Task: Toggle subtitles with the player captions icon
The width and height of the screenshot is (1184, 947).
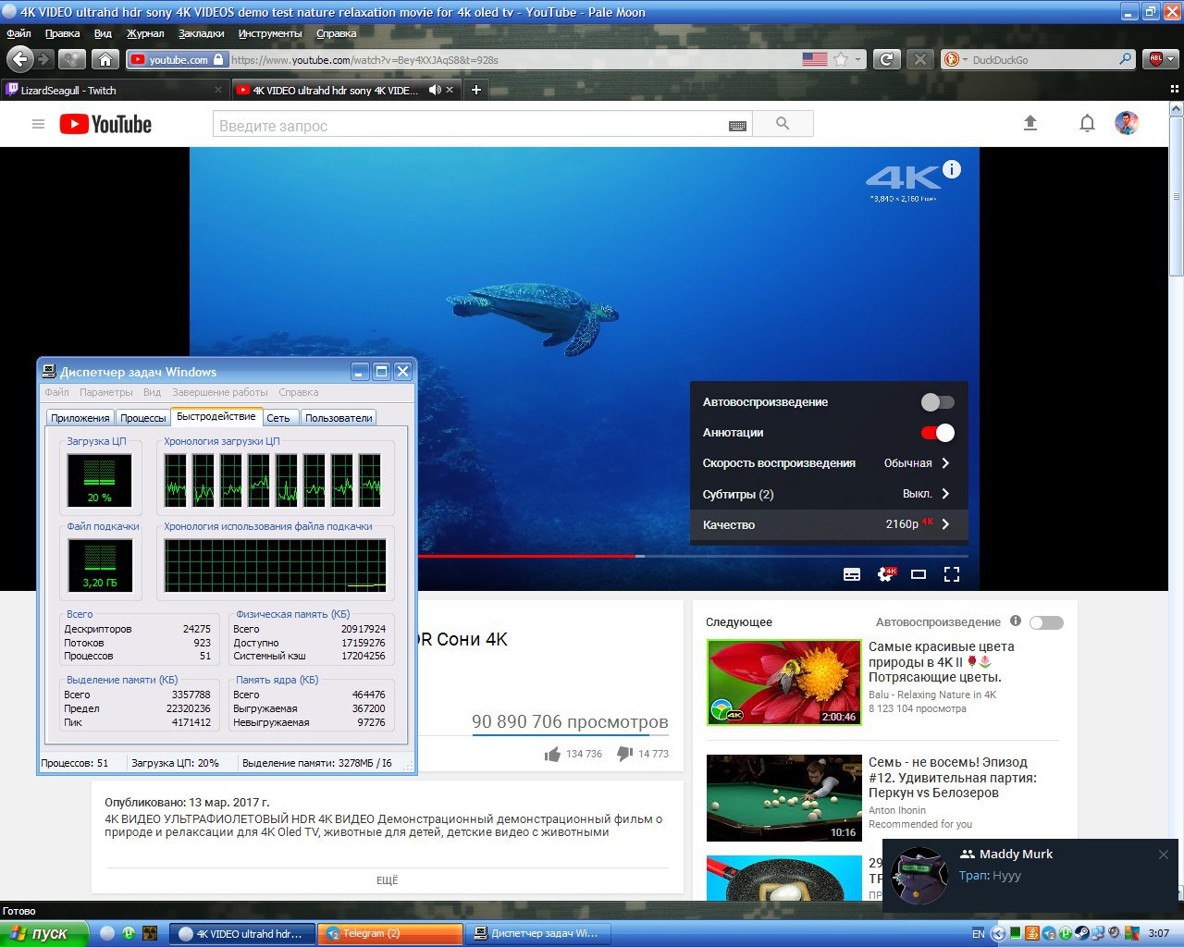Action: point(852,574)
